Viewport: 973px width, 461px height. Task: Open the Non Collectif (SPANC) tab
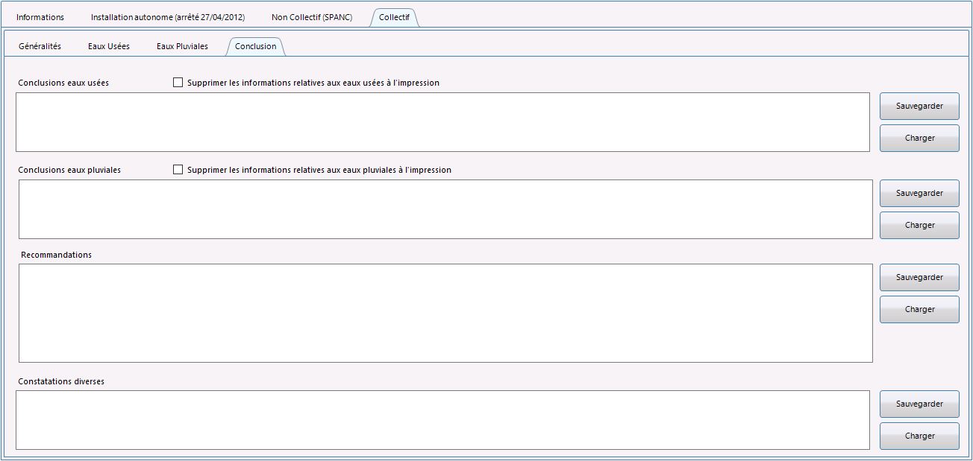pyautogui.click(x=312, y=17)
